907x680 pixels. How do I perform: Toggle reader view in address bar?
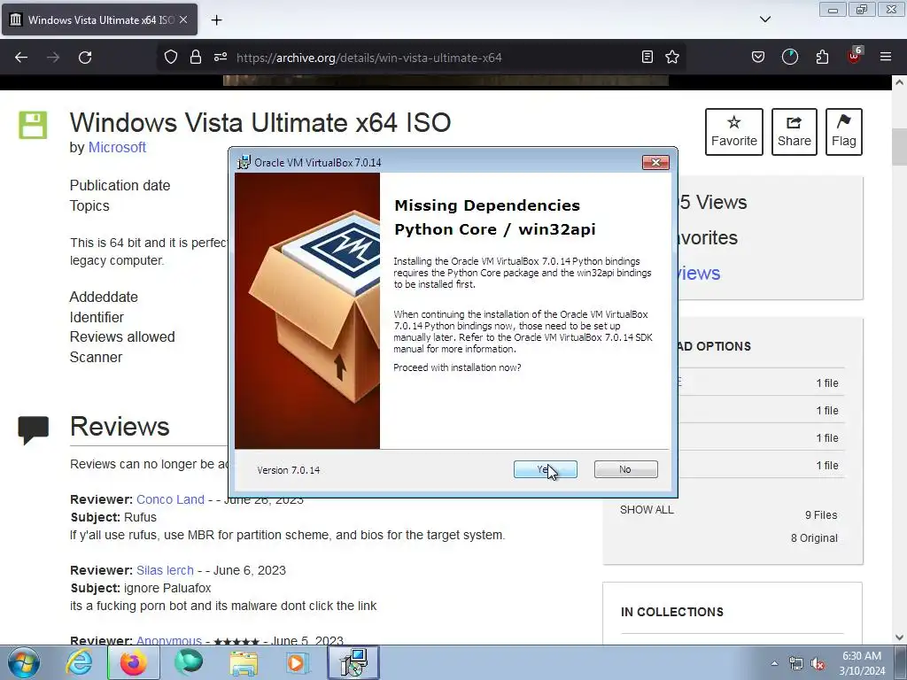(x=647, y=57)
